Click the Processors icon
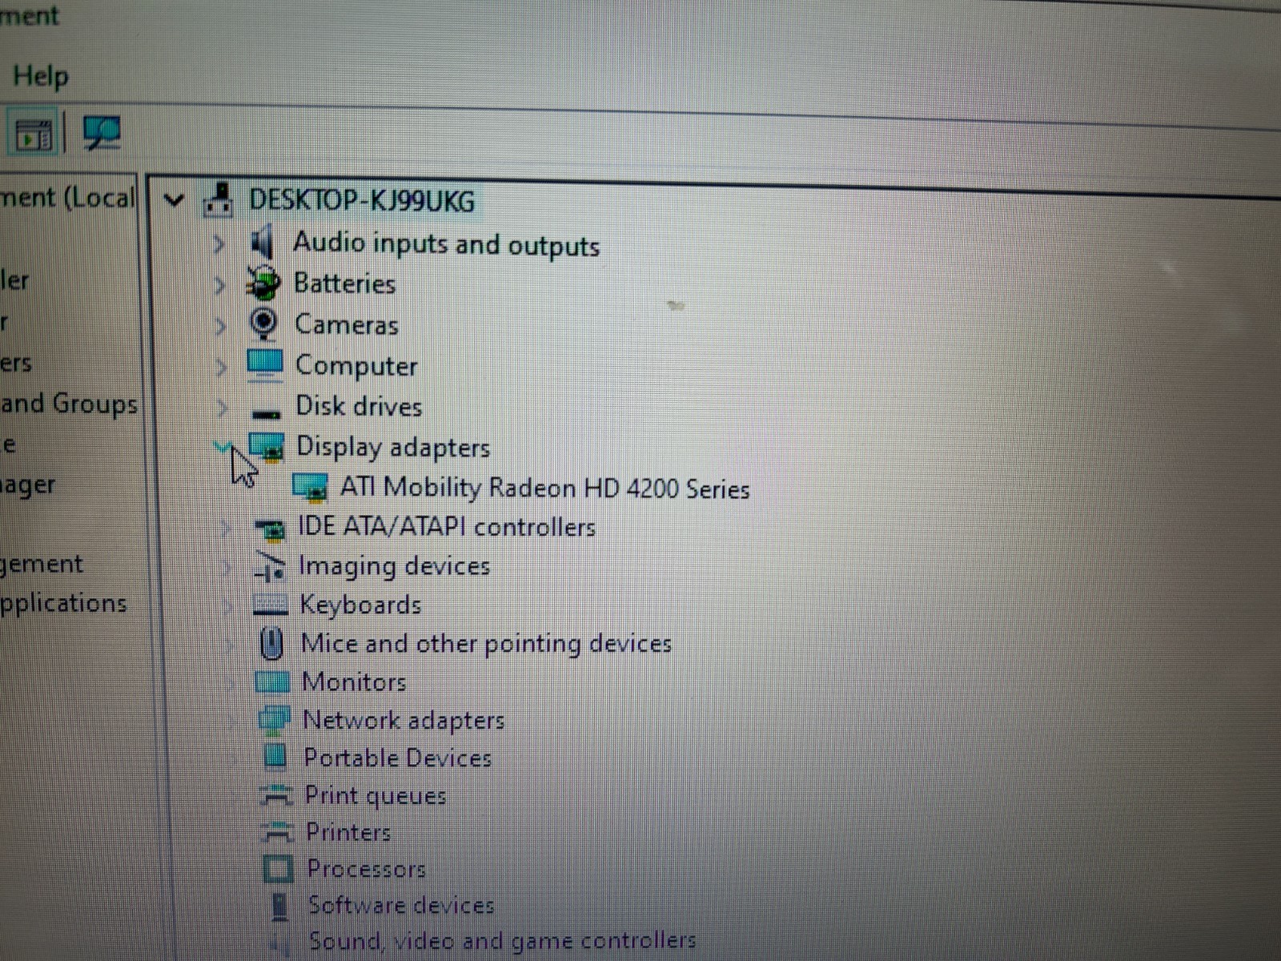Screen dimensions: 1281x961 click(278, 869)
